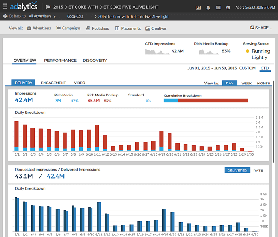Open the Coca-Cola breadcrumb link
The height and width of the screenshot is (237, 278).
click(x=75, y=16)
